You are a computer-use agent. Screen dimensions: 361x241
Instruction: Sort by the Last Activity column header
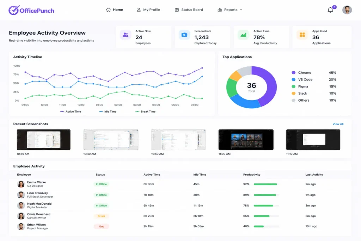click(314, 175)
